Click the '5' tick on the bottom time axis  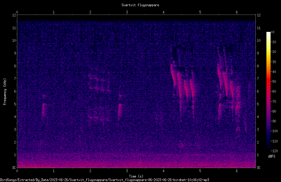pos(200,171)
